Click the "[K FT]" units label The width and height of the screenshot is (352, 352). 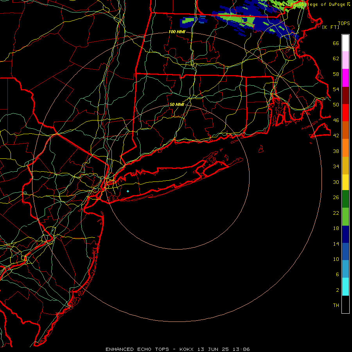pos(330,27)
